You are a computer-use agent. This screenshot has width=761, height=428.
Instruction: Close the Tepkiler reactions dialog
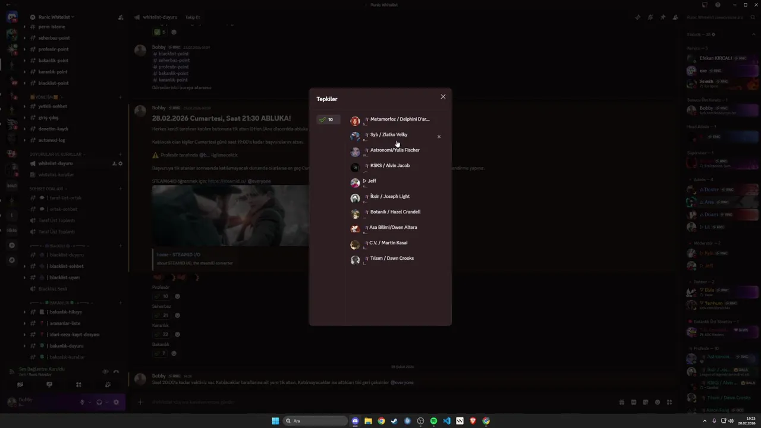443,97
